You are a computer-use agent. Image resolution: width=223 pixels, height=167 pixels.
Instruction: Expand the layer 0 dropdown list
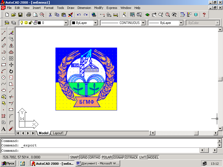point(66,23)
